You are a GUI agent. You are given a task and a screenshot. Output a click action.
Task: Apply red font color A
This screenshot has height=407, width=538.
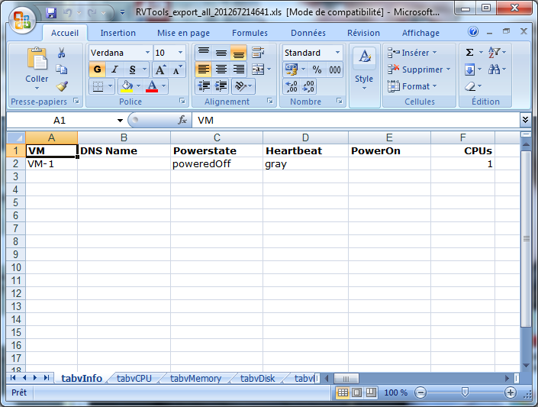(152, 86)
